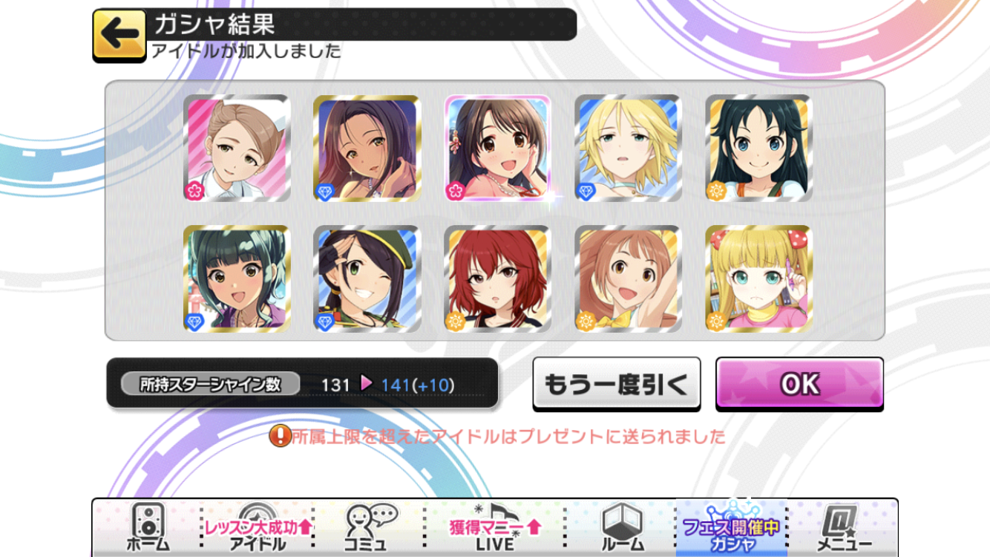Image resolution: width=990 pixels, height=557 pixels.
Task: Open the LIVE tab with flag icon
Action: (495, 527)
